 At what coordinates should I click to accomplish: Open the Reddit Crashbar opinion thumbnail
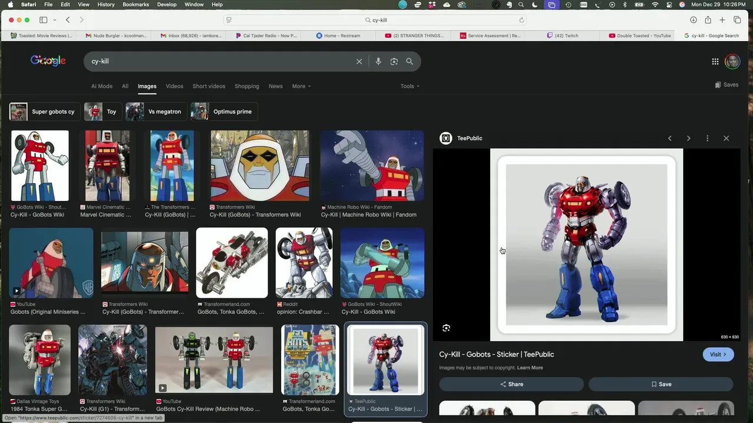pyautogui.click(x=304, y=263)
